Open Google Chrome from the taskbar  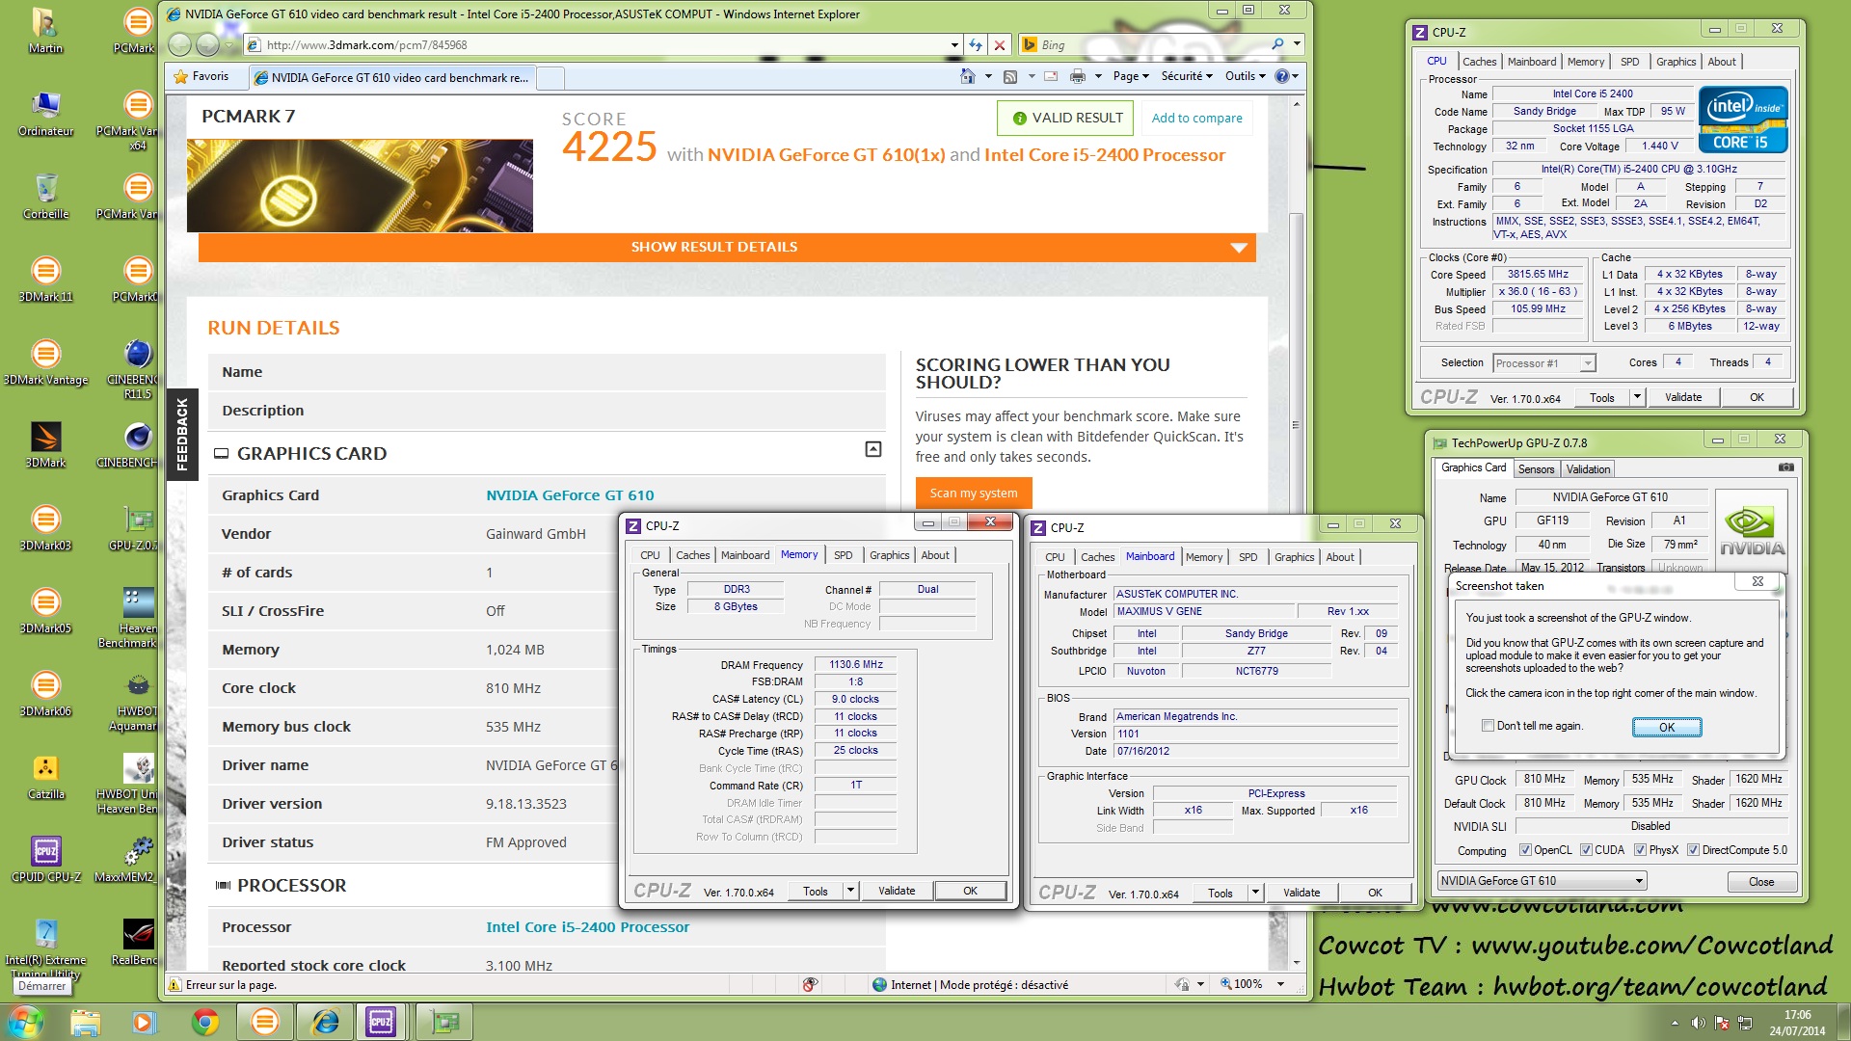coord(204,1022)
